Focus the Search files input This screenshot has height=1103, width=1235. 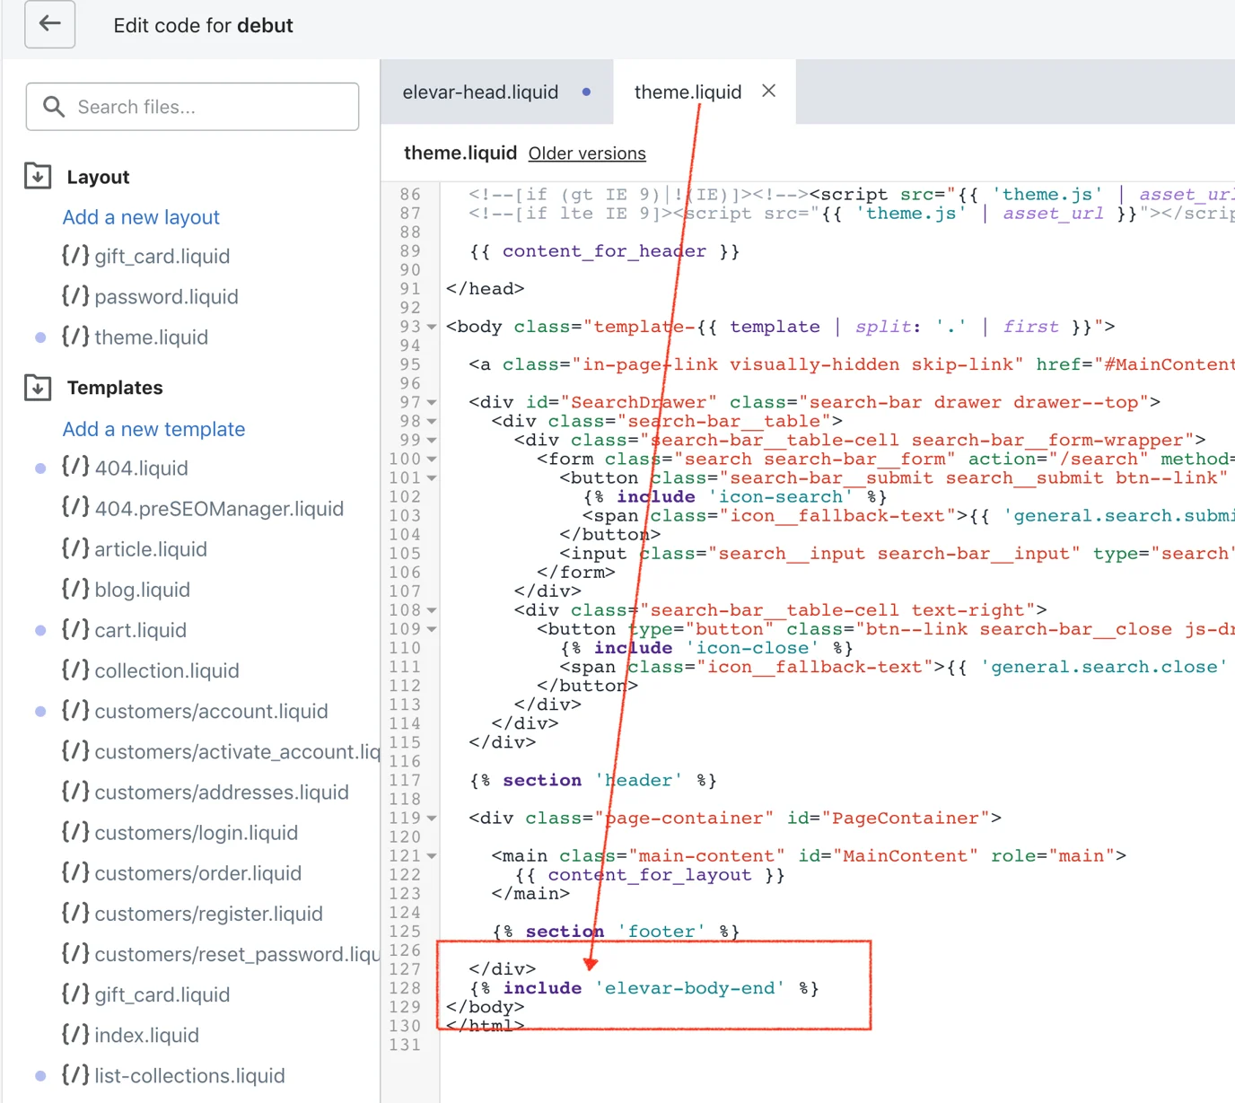(x=192, y=107)
